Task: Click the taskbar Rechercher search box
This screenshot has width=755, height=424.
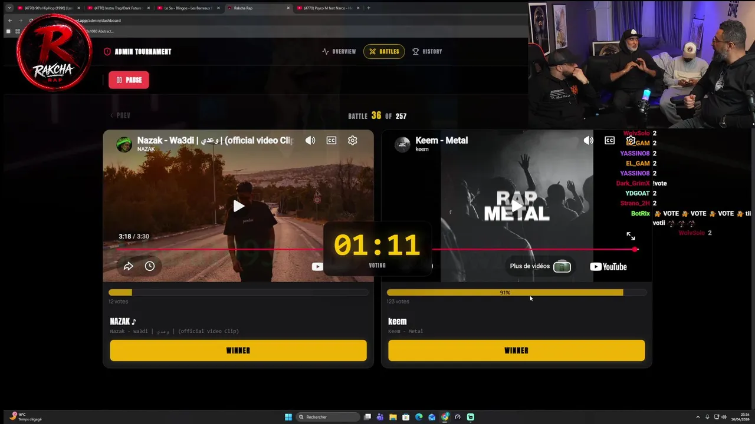Action: pos(329,417)
